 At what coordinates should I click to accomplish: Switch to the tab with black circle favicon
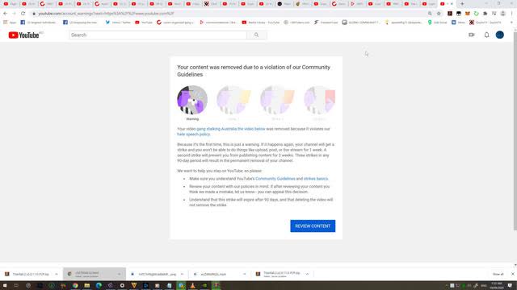[284, 4]
